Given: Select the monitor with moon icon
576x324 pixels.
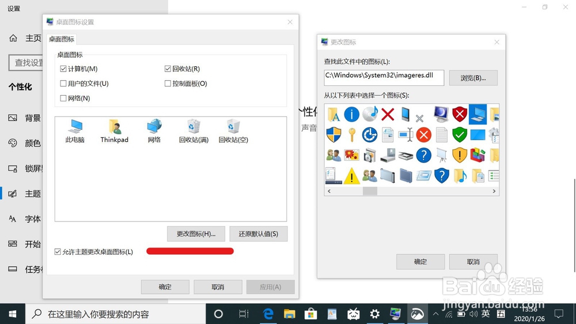Looking at the screenshot, I should pyautogui.click(x=441, y=114).
